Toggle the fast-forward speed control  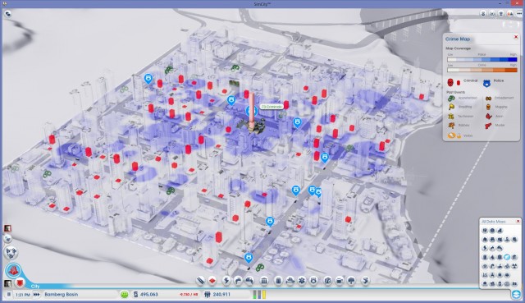pos(36,295)
